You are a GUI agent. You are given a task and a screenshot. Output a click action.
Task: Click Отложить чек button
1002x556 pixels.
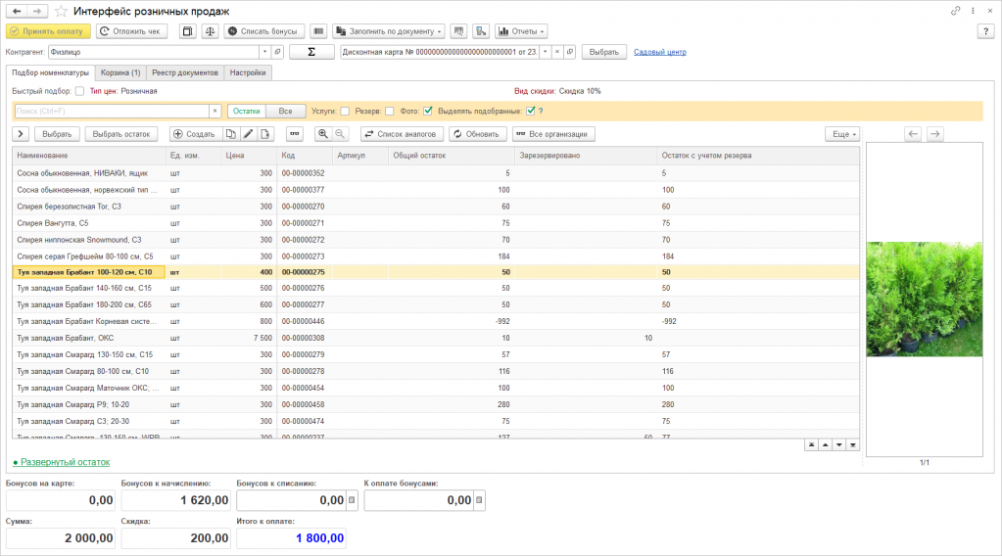pyautogui.click(x=131, y=31)
